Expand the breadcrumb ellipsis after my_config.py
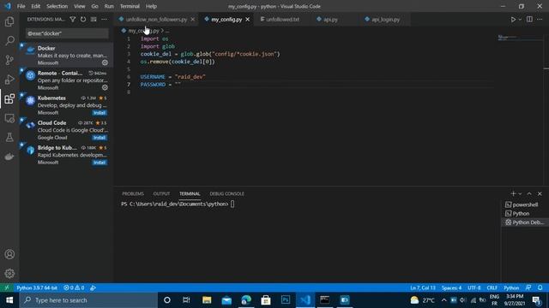The width and height of the screenshot is (549, 308). pos(167,31)
